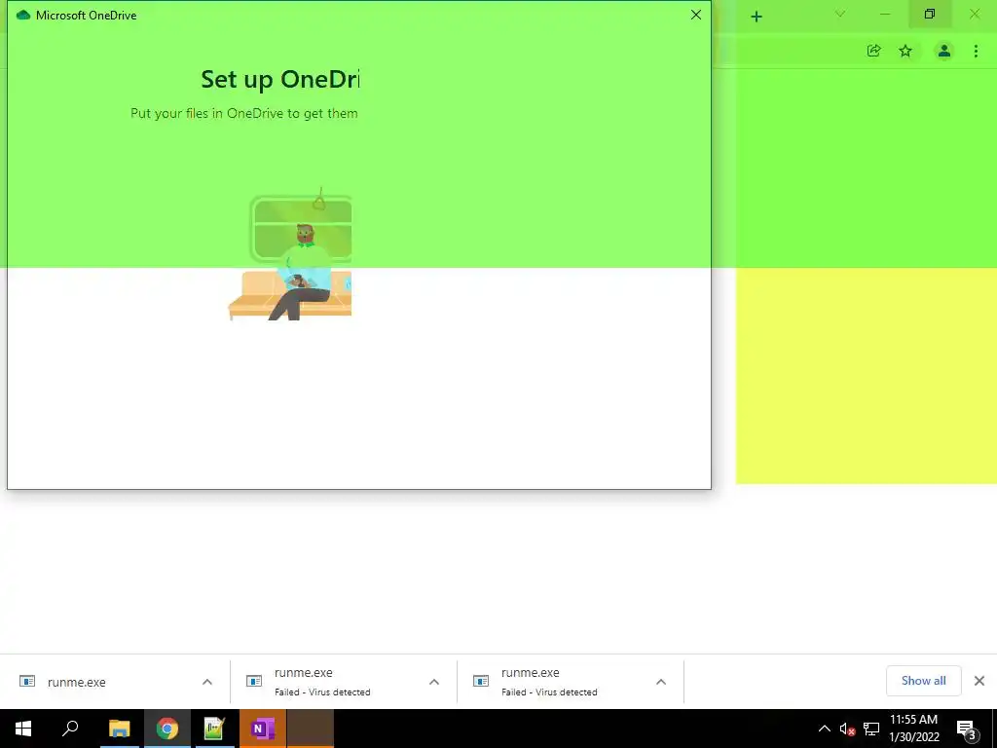
Task: Share this page icon in Chrome toolbar
Action: click(873, 51)
